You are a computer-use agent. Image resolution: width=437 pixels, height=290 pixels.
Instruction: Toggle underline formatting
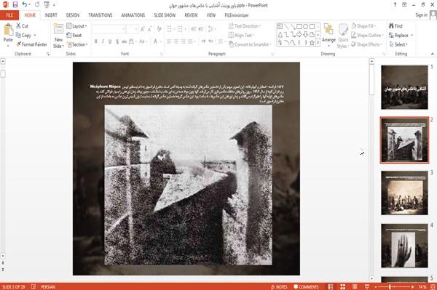[110, 41]
